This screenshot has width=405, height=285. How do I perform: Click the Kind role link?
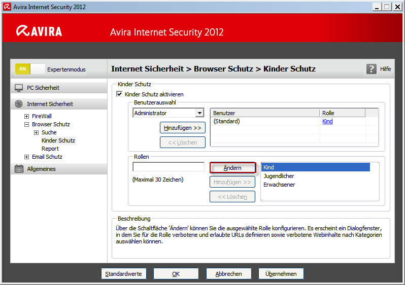[x=327, y=121]
